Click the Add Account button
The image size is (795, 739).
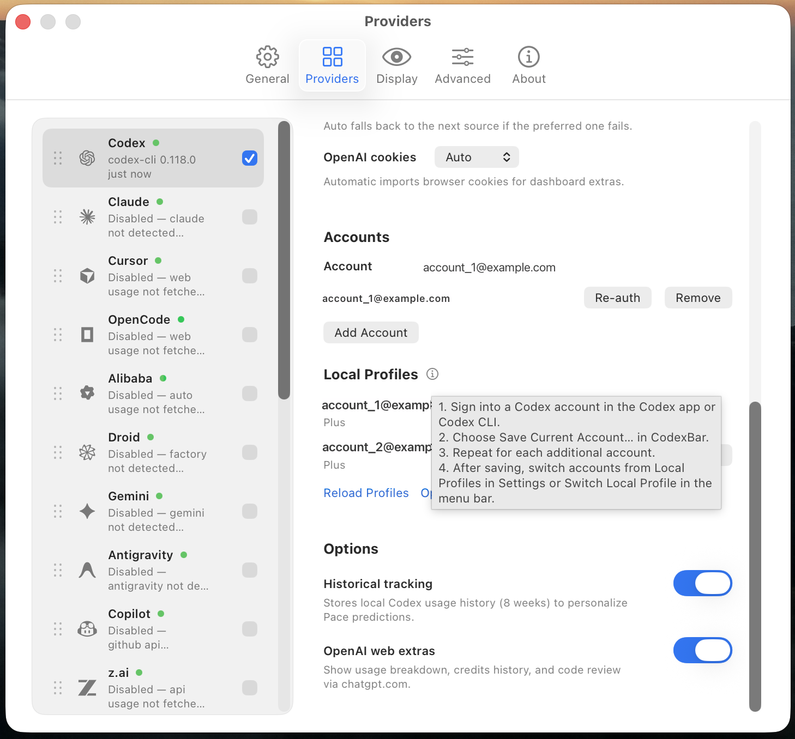click(371, 332)
